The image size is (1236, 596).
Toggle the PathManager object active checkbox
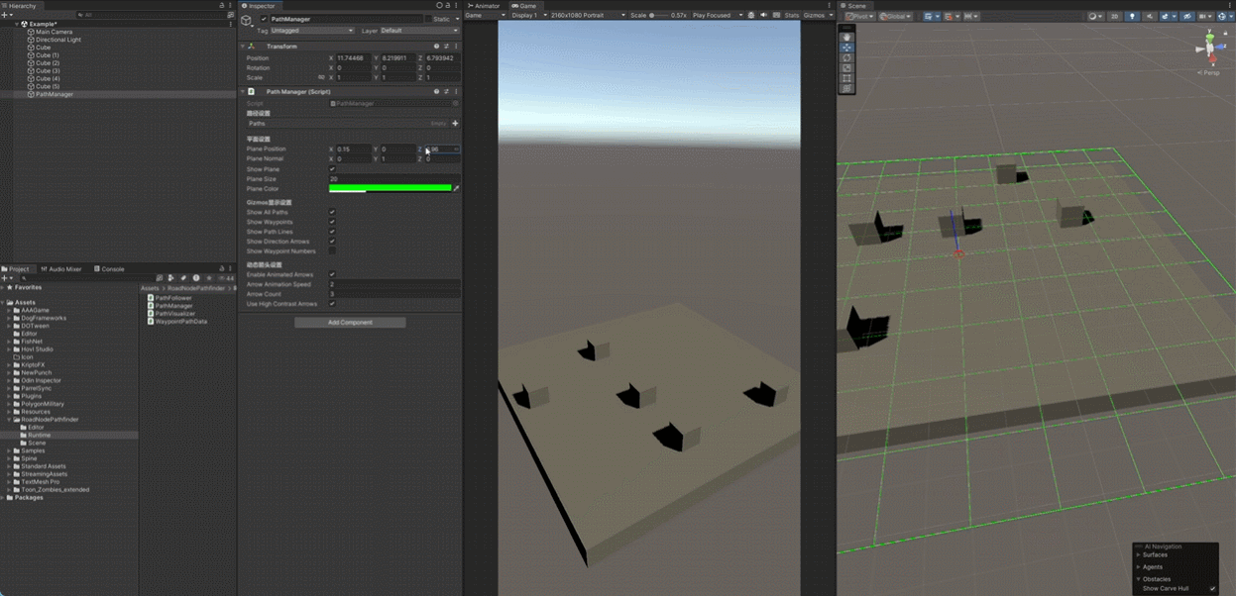pos(264,19)
